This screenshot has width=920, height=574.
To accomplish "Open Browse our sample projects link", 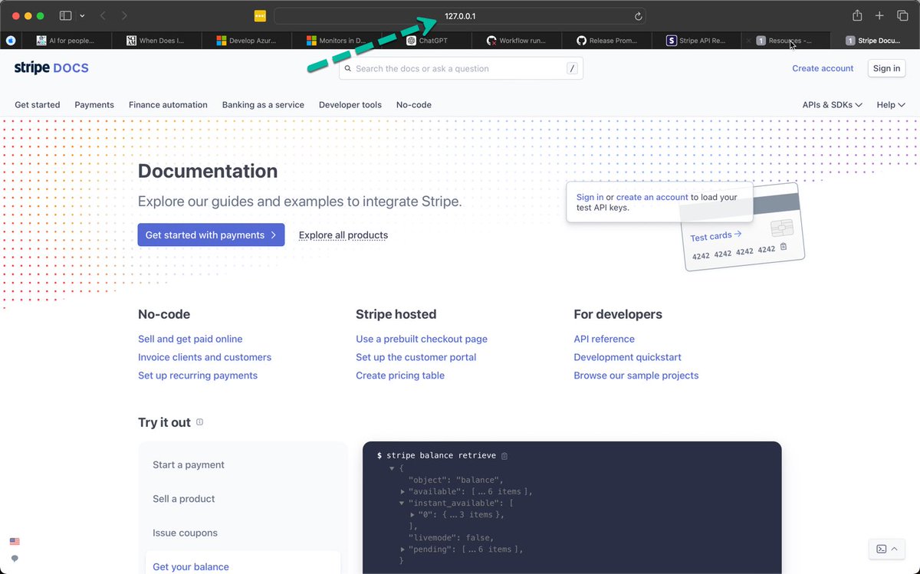I will pyautogui.click(x=636, y=376).
